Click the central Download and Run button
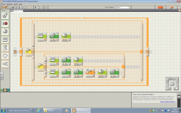Screen dimensions: 181x113 coord(172,83)
